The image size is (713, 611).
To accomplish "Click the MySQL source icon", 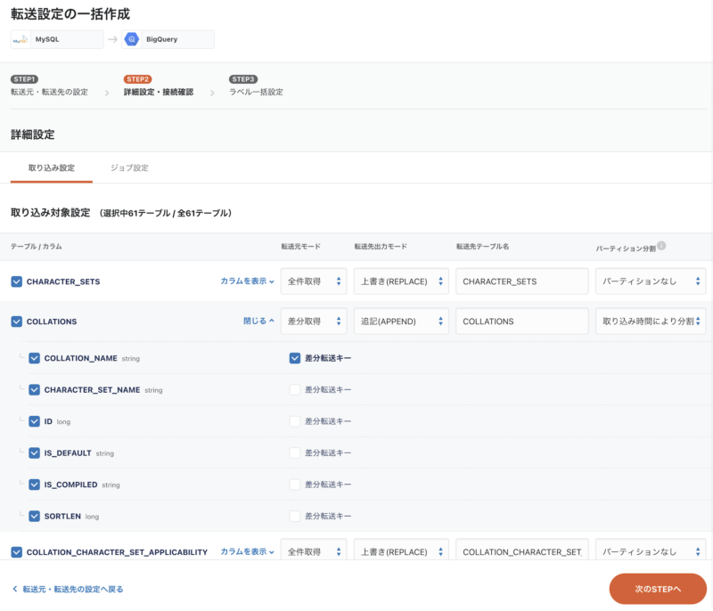I will pyautogui.click(x=20, y=39).
